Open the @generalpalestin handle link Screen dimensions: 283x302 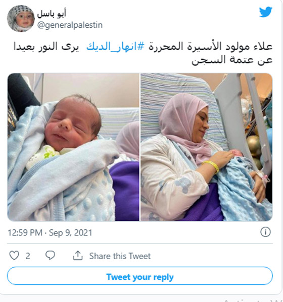pyautogui.click(x=70, y=25)
